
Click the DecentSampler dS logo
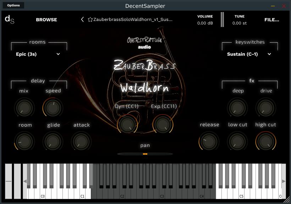[x=10, y=20]
